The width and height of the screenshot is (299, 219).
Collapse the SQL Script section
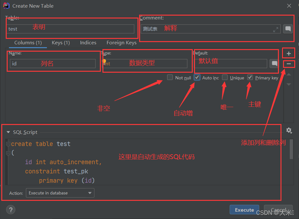click(8, 132)
